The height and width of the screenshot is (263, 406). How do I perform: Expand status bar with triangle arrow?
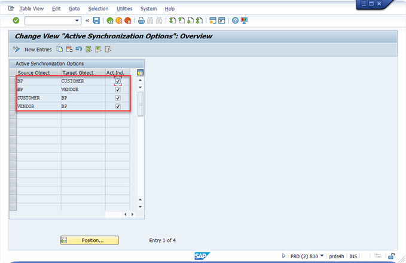[x=283, y=256]
